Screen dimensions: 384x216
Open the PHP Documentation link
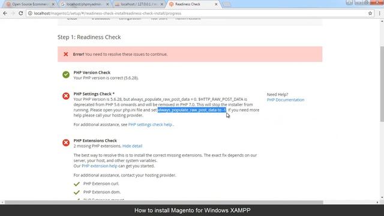[286, 100]
